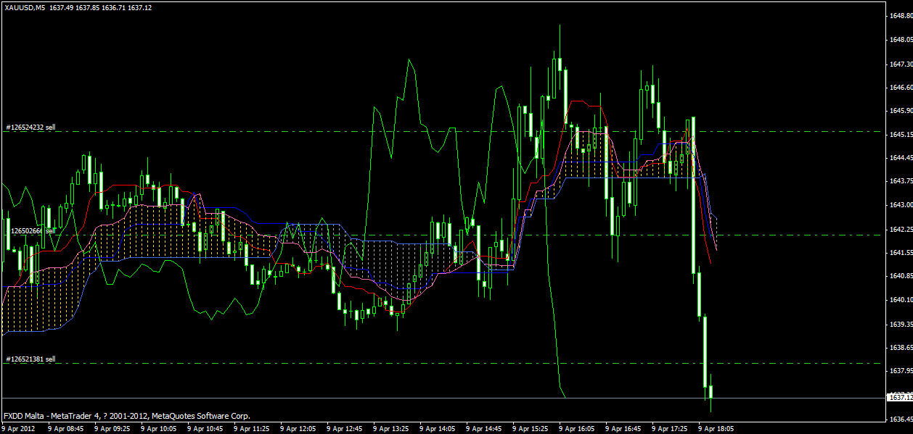The width and height of the screenshot is (913, 434).
Task: Click 1640.10 on the price axis
Action: click(900, 299)
